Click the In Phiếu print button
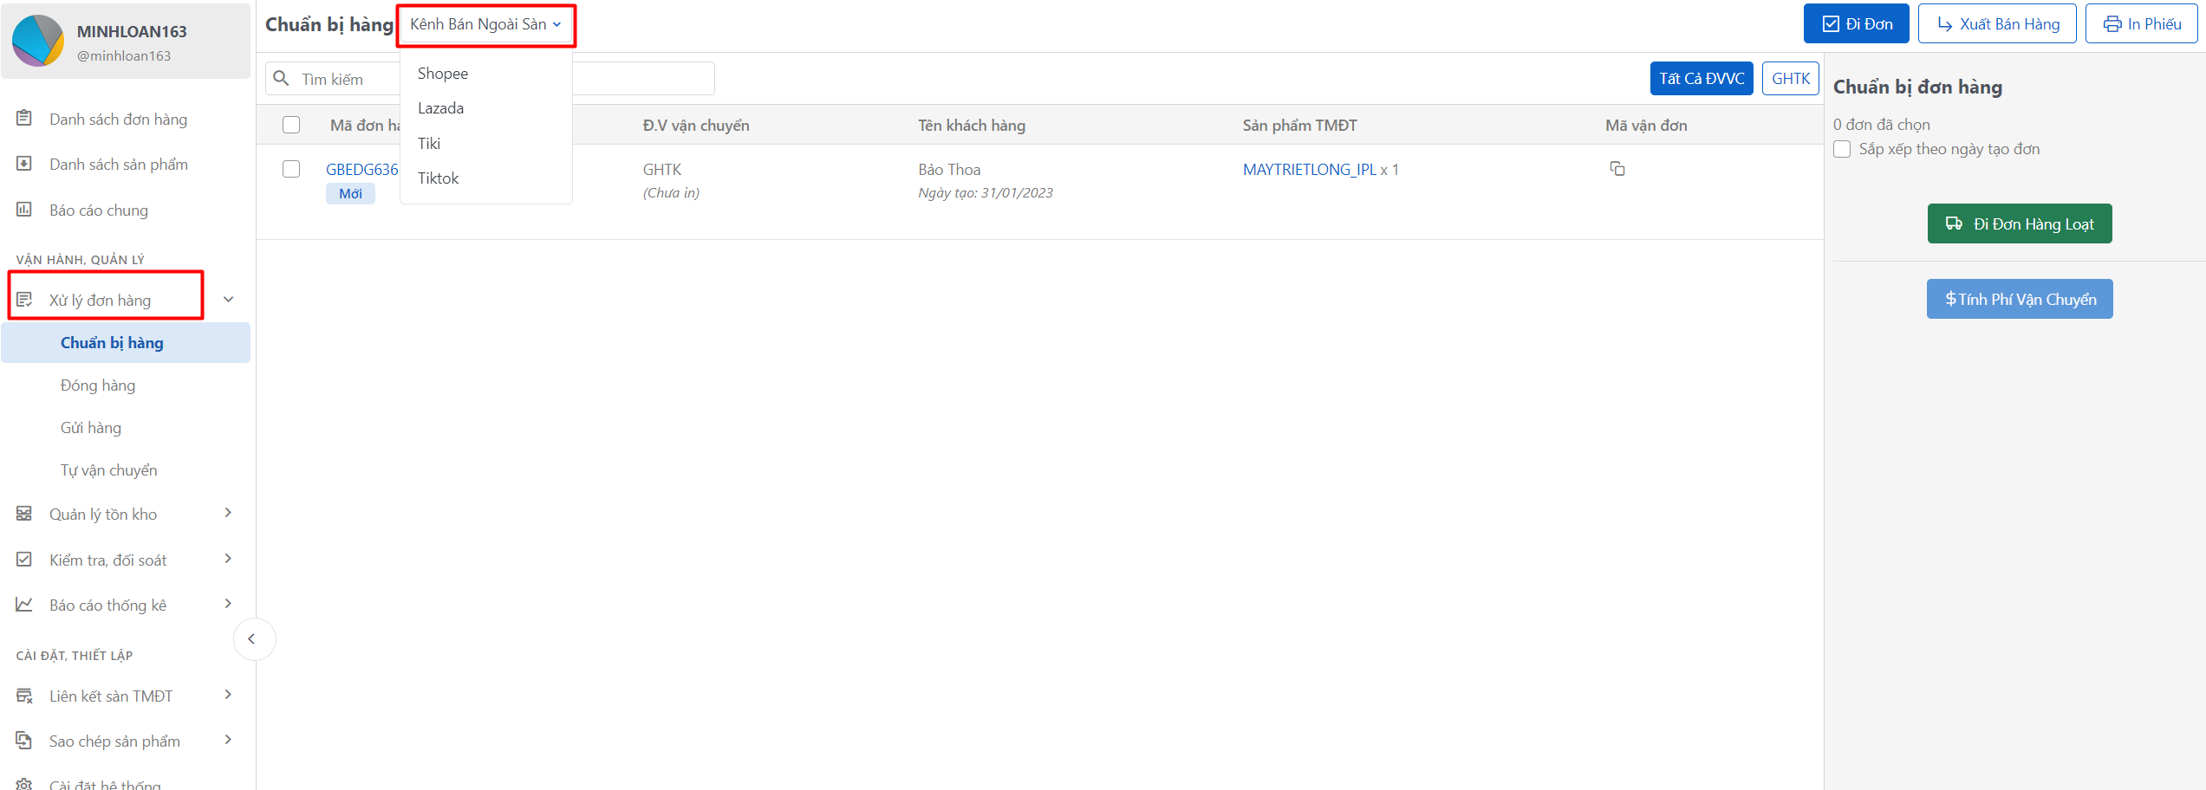The image size is (2206, 790). point(2141,24)
